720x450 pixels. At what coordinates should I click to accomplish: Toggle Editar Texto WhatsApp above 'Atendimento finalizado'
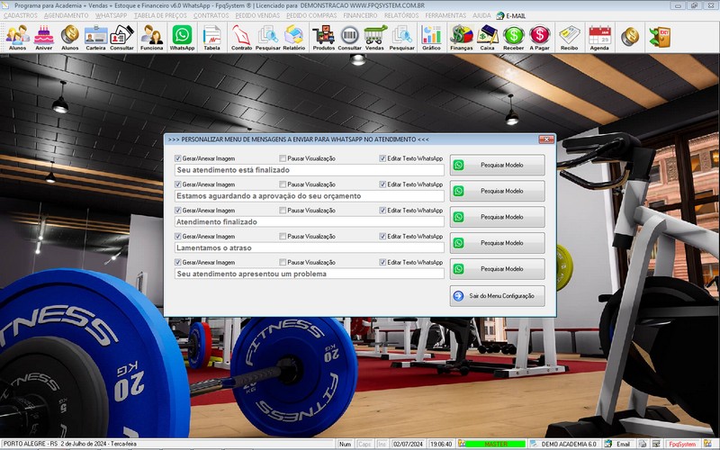(x=382, y=211)
